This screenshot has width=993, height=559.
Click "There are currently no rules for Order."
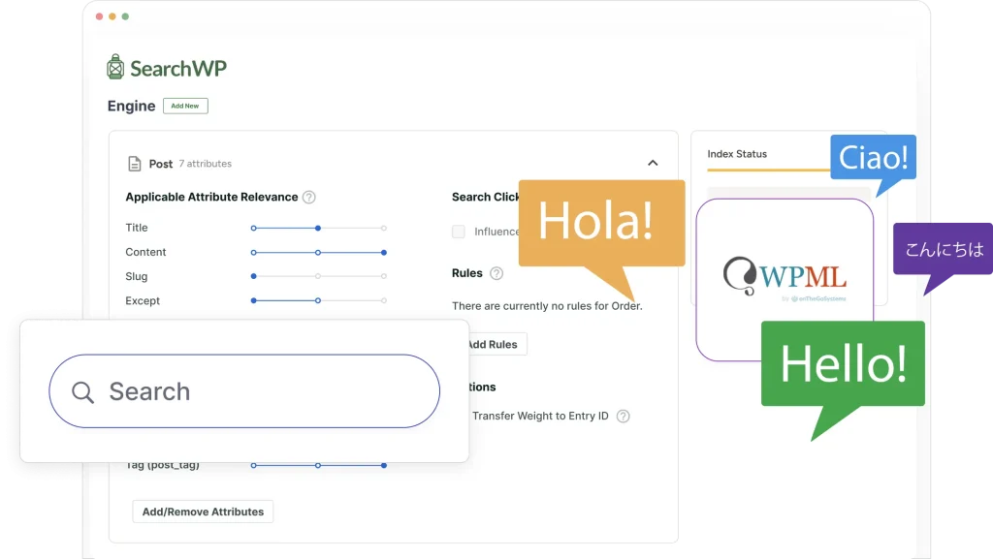(547, 306)
